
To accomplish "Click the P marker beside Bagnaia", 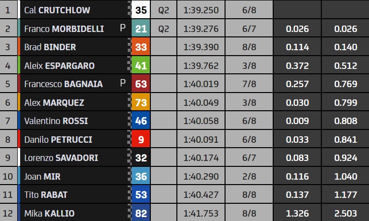I will [123, 83].
